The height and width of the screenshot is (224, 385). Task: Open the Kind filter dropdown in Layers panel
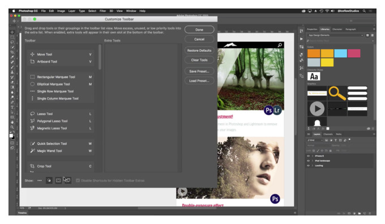pos(315,140)
